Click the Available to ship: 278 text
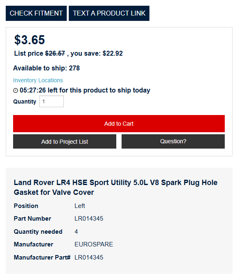 (46, 68)
